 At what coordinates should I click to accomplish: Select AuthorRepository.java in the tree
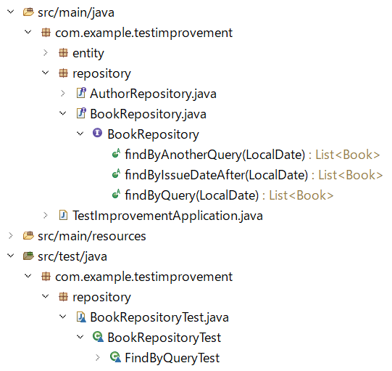(x=153, y=94)
